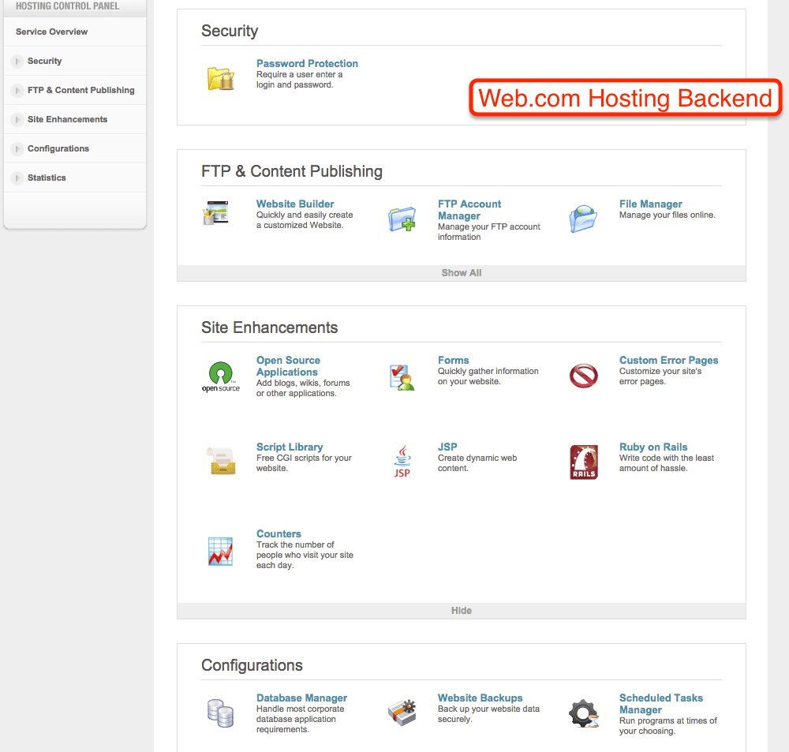Expand FTP & Content Publishing sidebar arrow
The width and height of the screenshot is (789, 752).
tap(17, 91)
